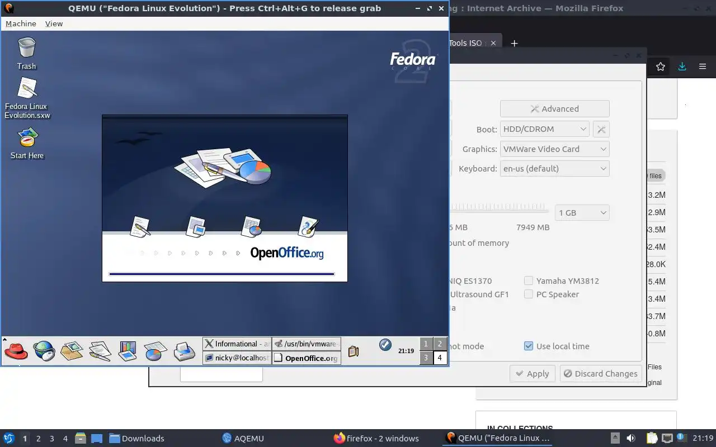Click the network icon in host tray
The image size is (716, 447).
pos(667,438)
